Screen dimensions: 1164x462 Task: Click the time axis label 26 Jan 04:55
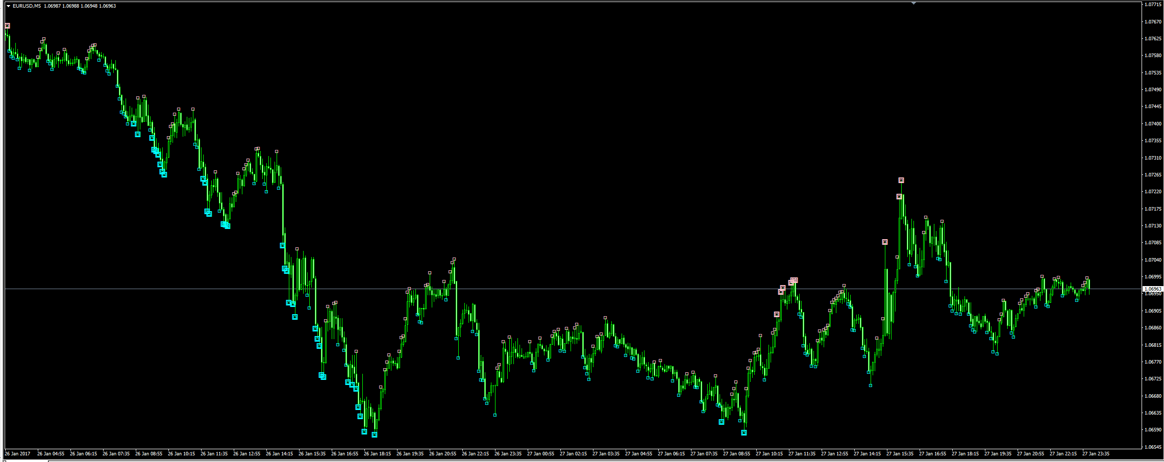pyautogui.click(x=51, y=453)
